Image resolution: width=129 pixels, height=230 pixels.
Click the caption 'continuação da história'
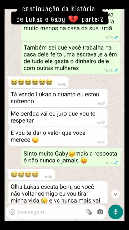[x=59, y=9]
